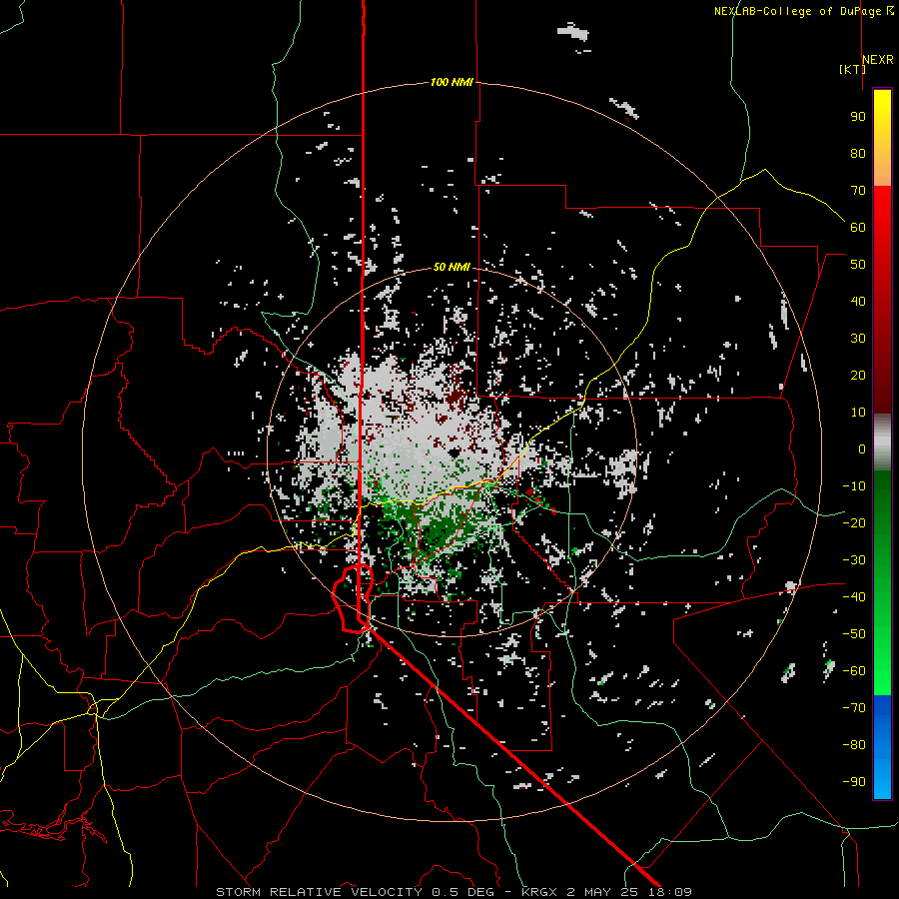Click the -10 value on the velocity scale

[854, 486]
